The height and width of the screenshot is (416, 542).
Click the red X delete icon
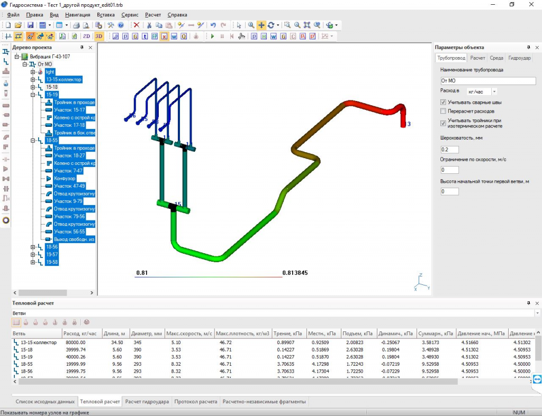pyautogui.click(x=137, y=25)
